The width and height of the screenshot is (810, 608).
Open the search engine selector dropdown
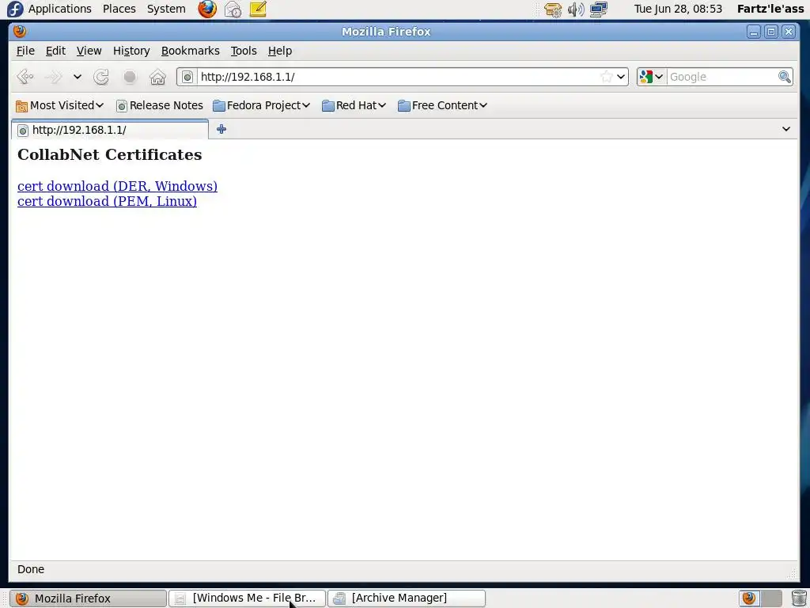click(x=651, y=77)
